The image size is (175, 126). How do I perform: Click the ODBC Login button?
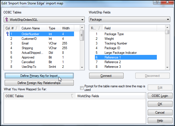coord(160,96)
